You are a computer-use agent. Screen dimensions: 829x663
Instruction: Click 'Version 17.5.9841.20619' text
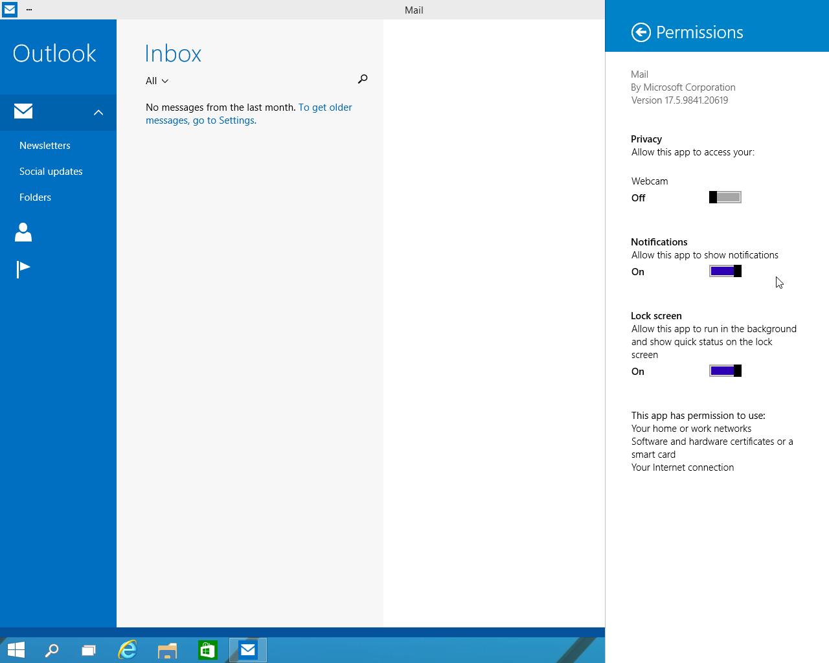click(x=679, y=100)
